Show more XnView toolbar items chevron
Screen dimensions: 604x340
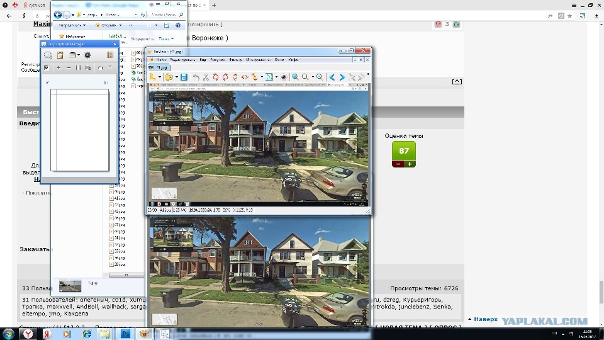tap(368, 74)
